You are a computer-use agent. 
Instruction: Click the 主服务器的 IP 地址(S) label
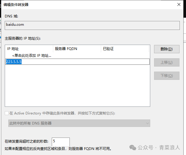(22, 38)
